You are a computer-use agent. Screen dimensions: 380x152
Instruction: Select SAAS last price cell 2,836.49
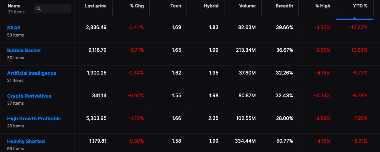tap(96, 28)
